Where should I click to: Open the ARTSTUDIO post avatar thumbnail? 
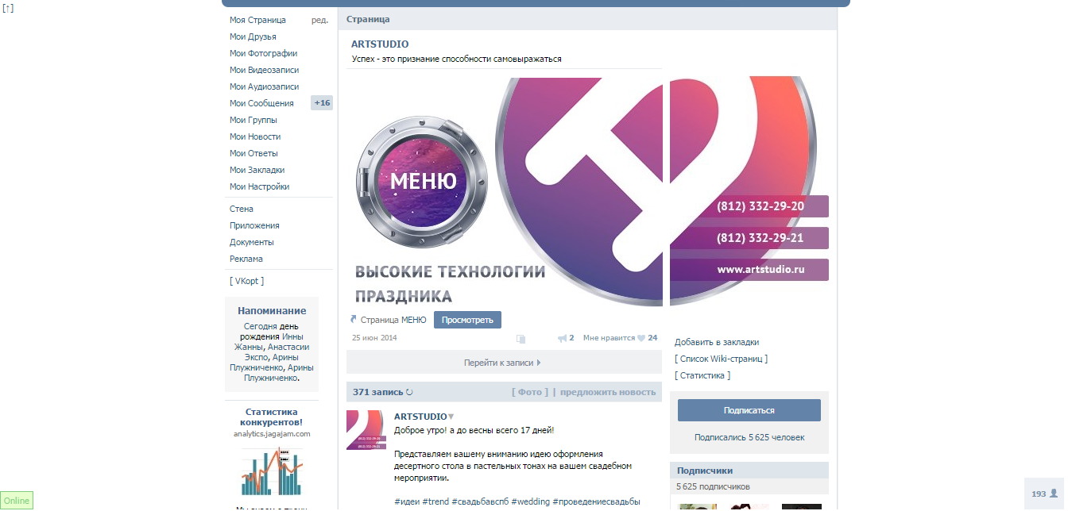click(365, 430)
